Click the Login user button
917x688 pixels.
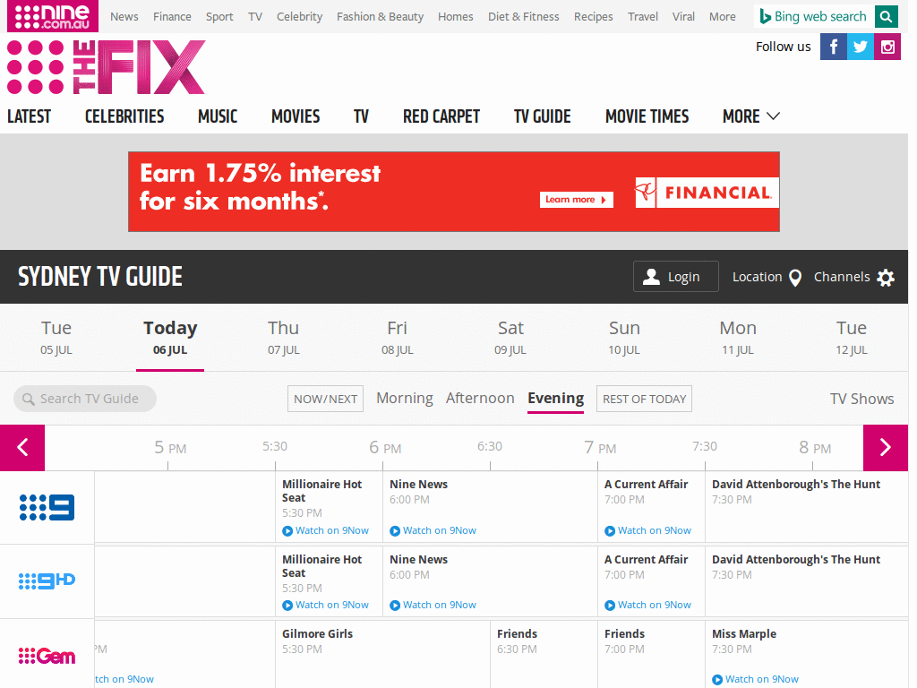(675, 277)
